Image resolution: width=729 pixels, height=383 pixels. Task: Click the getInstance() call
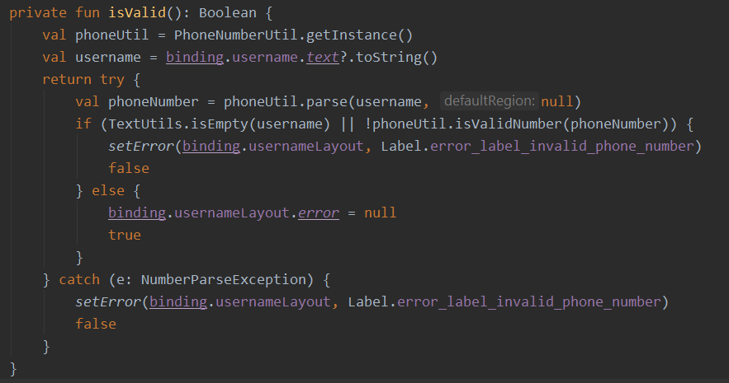point(359,35)
